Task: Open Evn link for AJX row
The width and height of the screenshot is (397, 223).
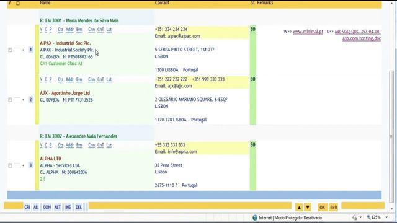Action: [x=79, y=80]
